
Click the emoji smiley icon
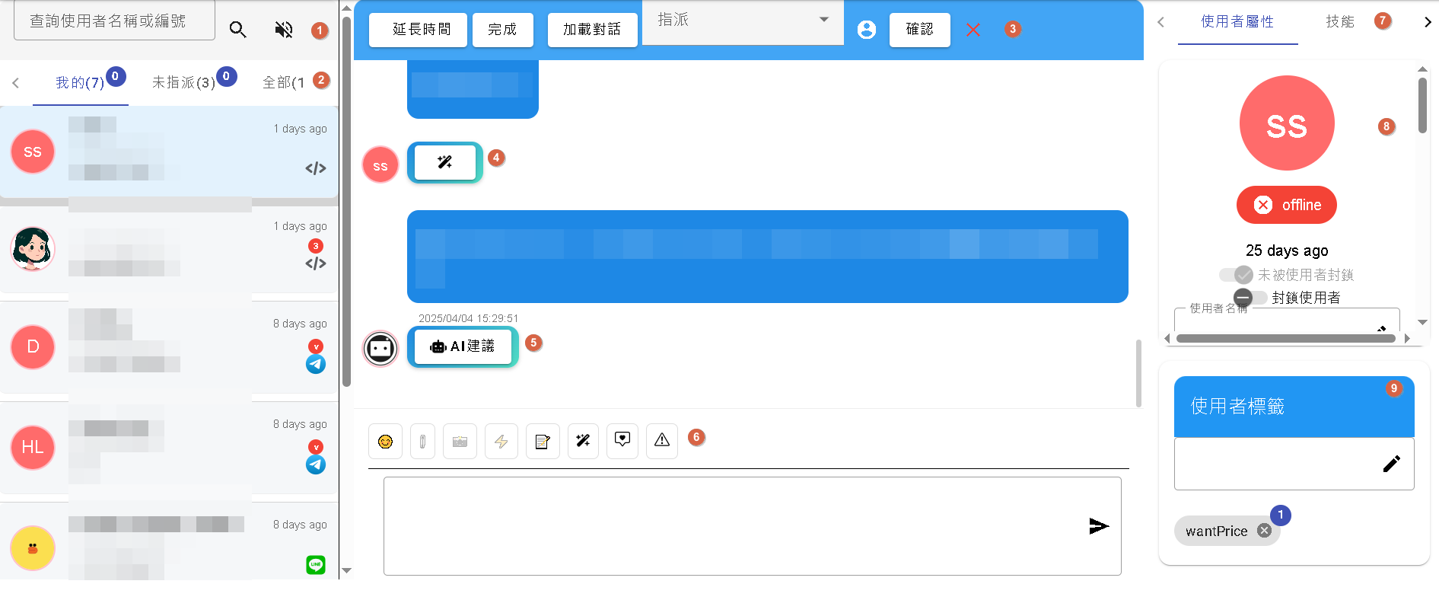pos(385,442)
